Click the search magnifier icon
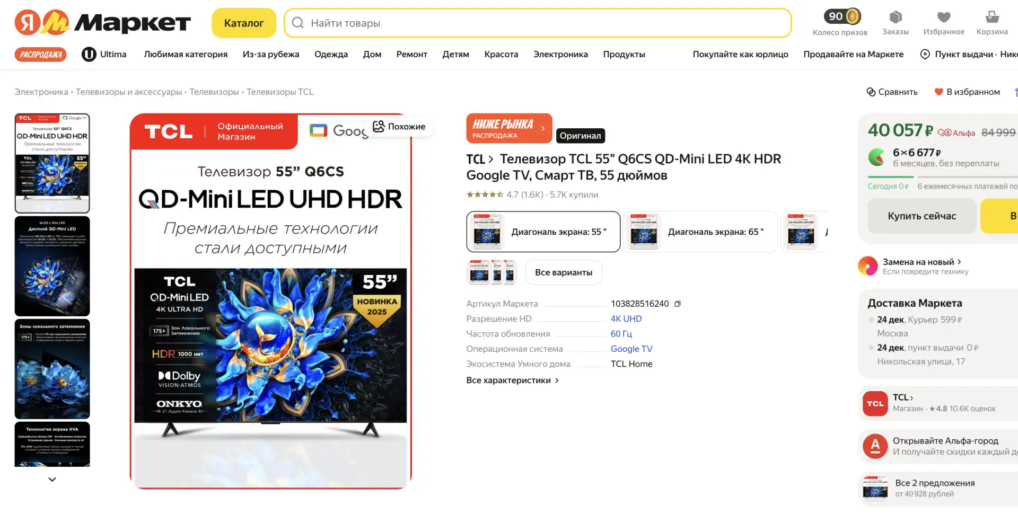The width and height of the screenshot is (1018, 514). tap(298, 23)
